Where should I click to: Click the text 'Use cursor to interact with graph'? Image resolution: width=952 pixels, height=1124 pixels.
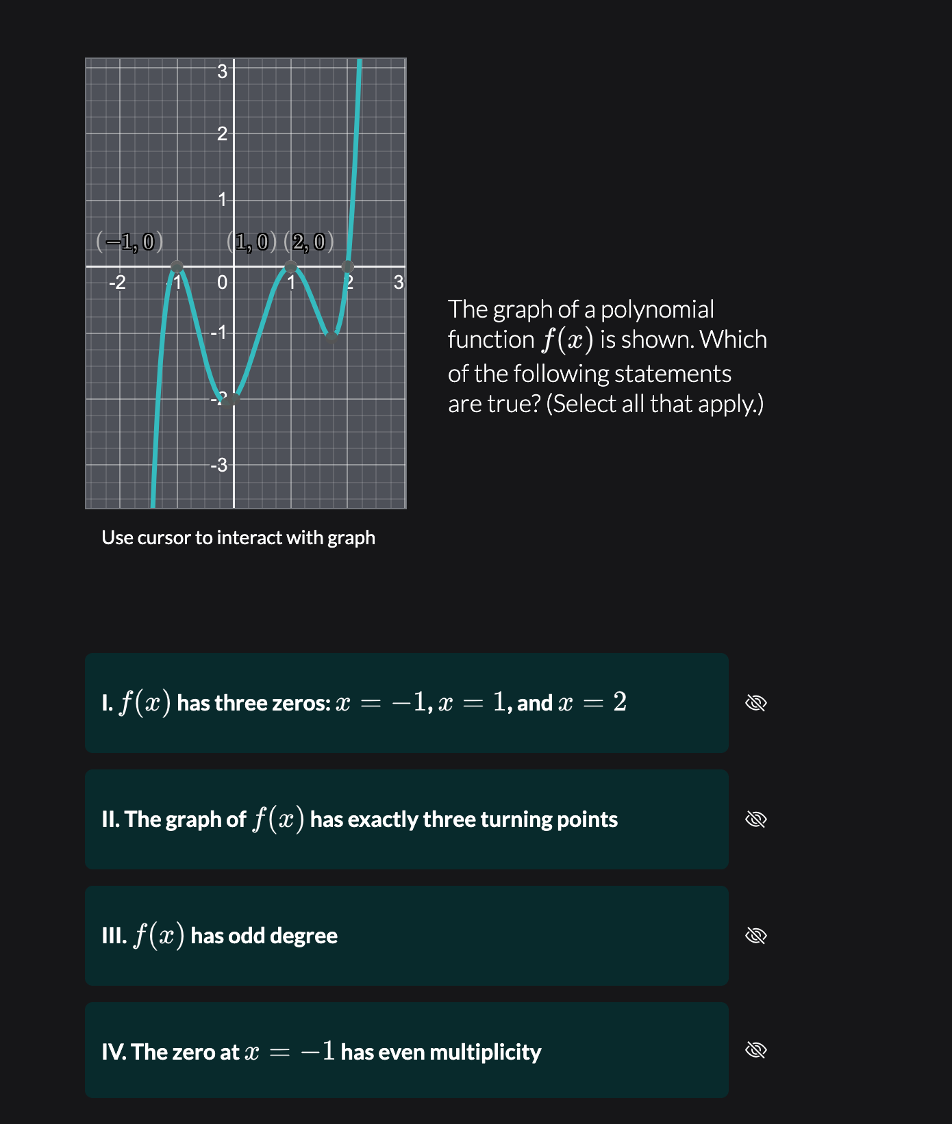(238, 537)
